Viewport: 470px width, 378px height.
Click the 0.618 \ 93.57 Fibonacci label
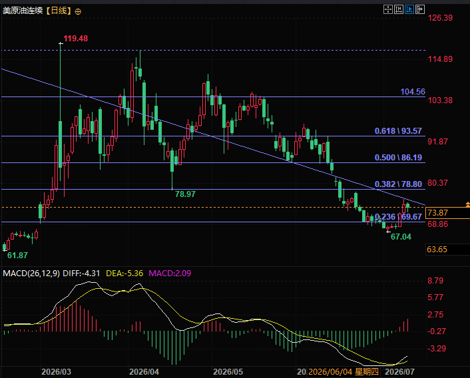tap(398, 131)
